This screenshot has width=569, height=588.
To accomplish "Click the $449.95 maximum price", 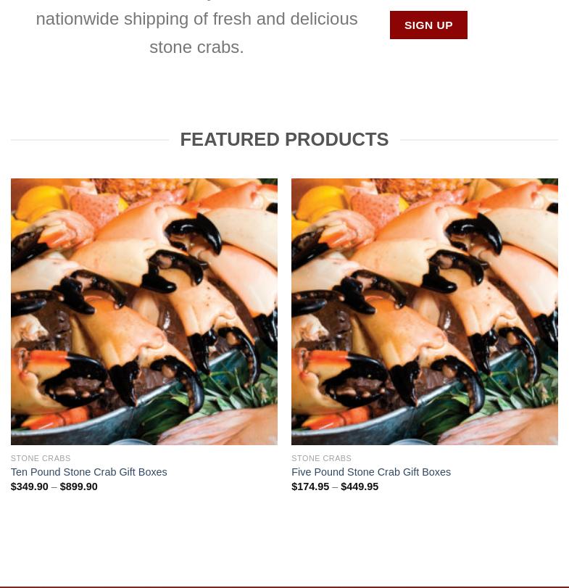I will click(x=360, y=486).
